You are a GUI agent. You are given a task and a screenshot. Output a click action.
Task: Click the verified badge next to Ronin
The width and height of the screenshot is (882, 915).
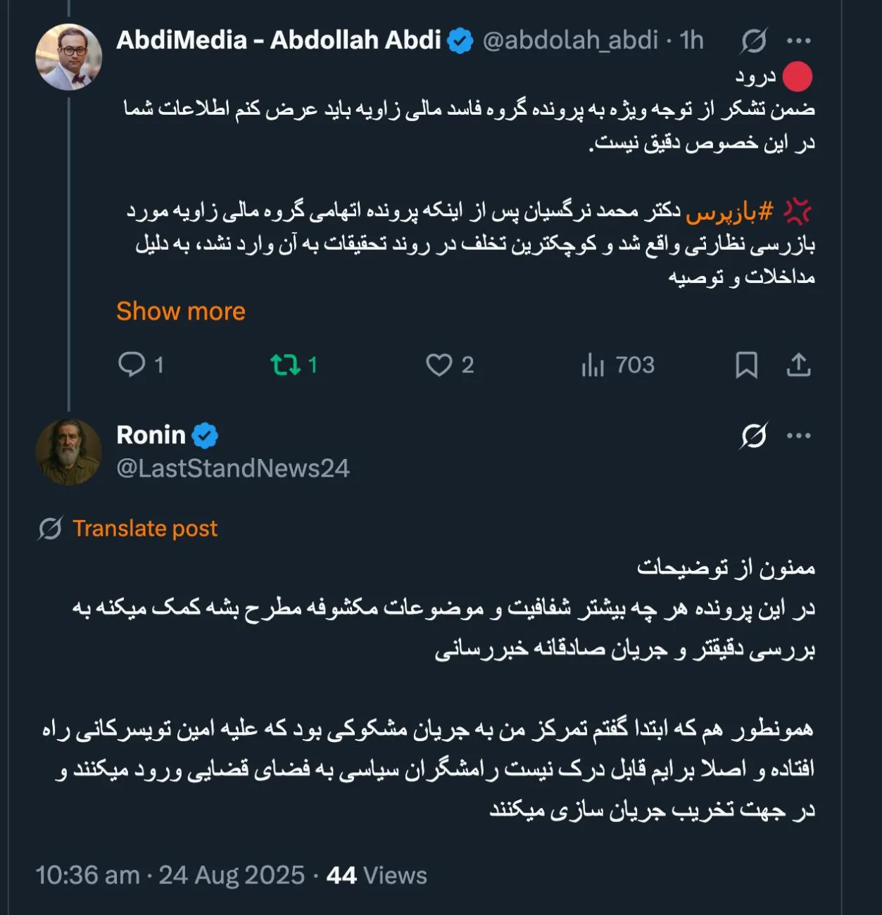point(206,434)
